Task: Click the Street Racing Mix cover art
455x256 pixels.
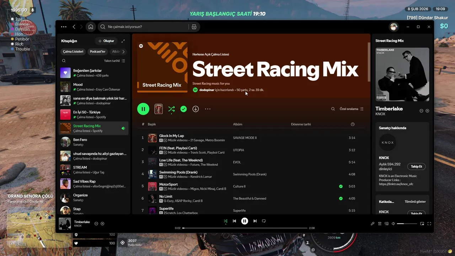Action: coord(162,67)
